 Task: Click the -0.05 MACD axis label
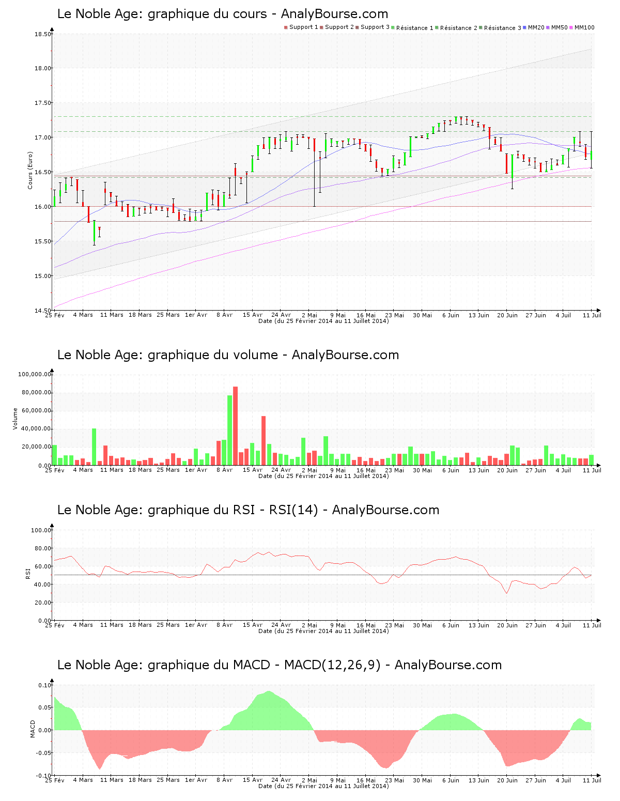click(x=44, y=753)
